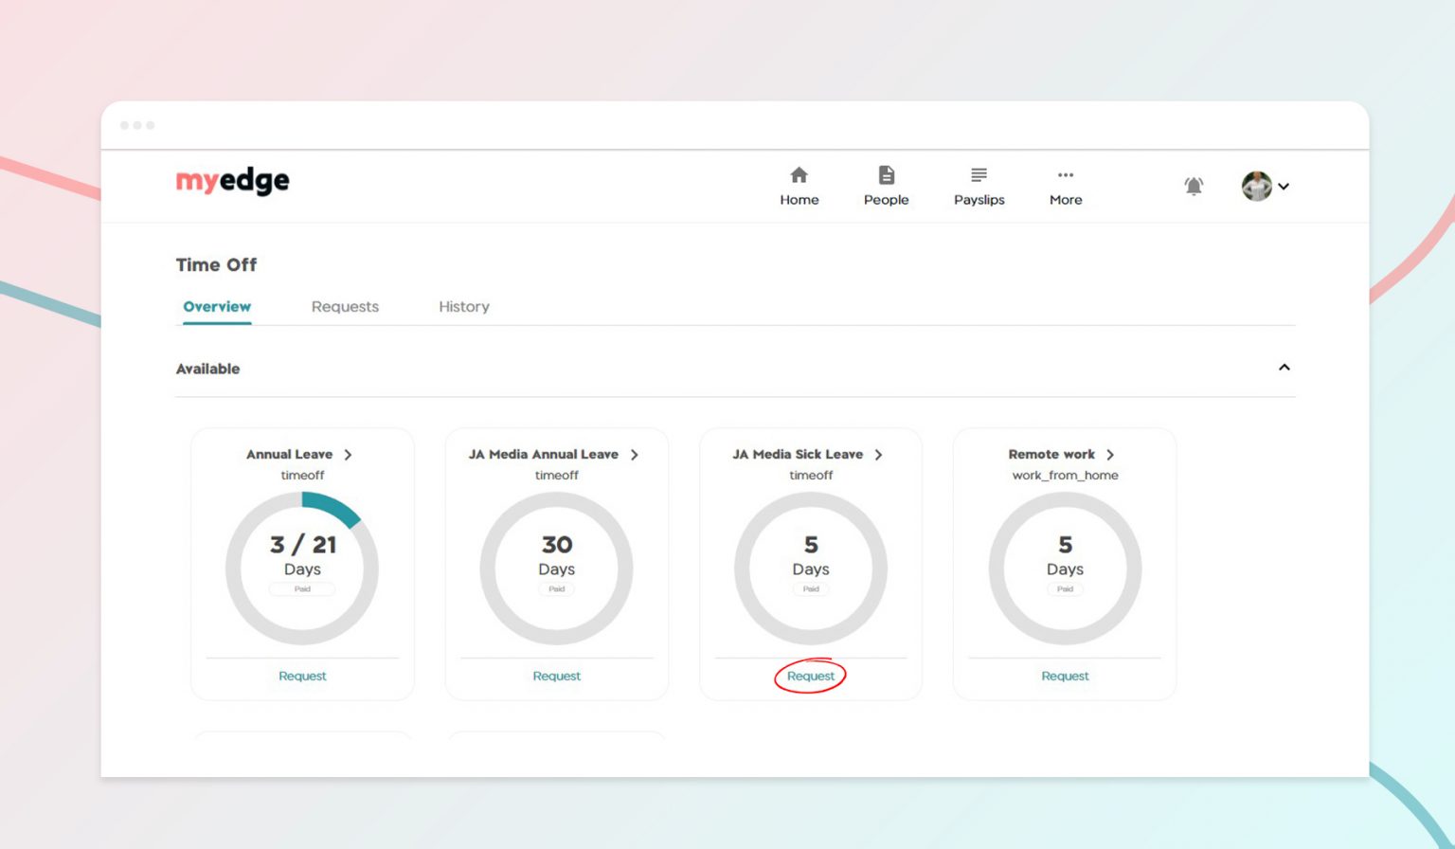Expand the Remote work card chevron
The width and height of the screenshot is (1455, 849).
(x=1110, y=455)
